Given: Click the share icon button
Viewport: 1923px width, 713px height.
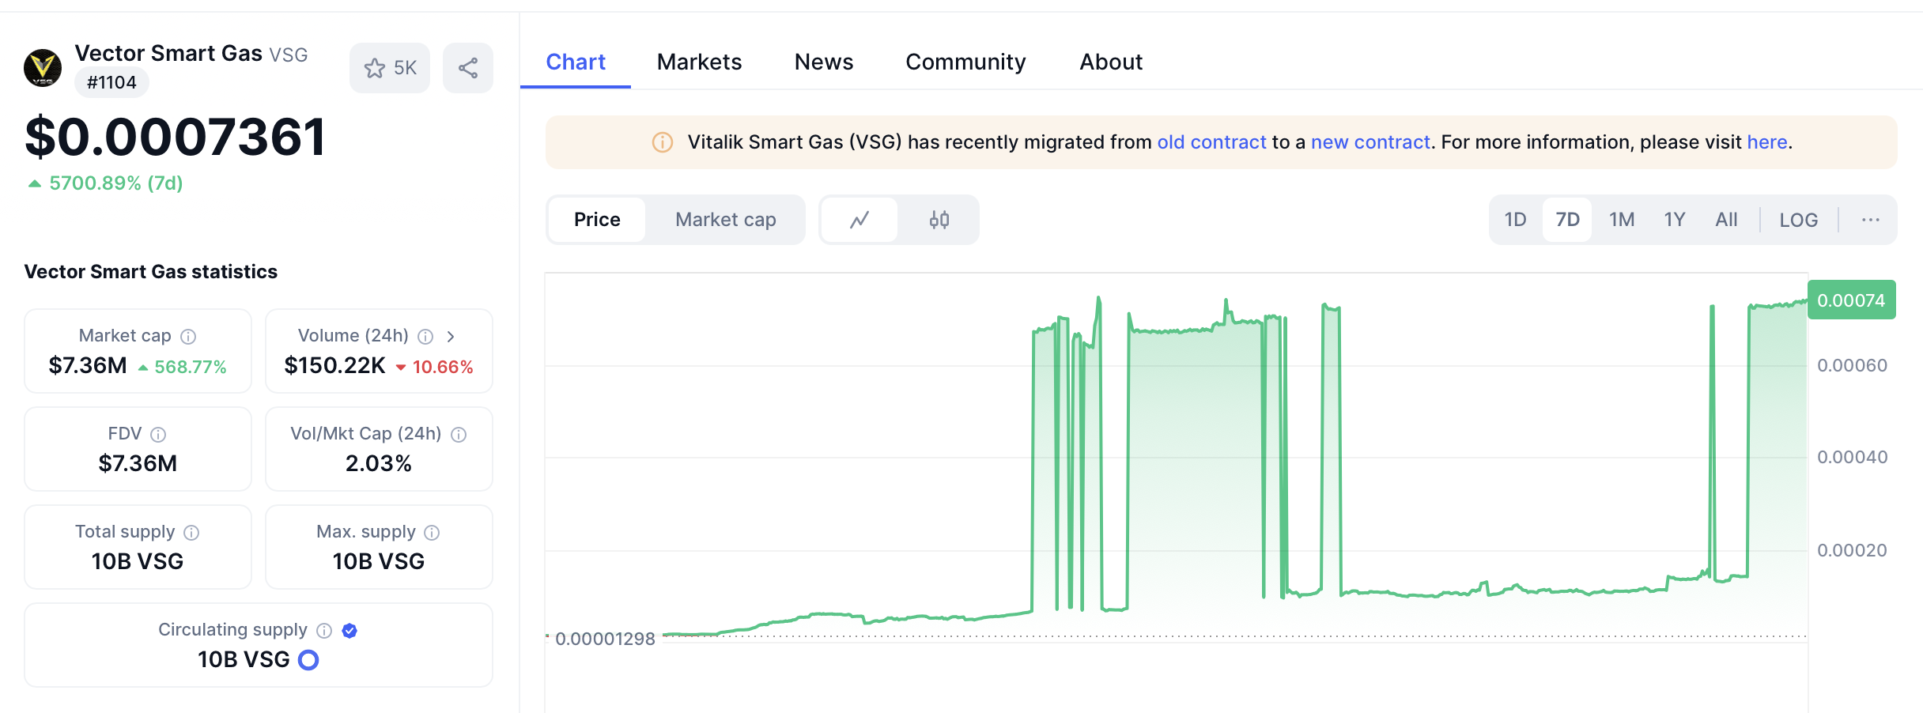Looking at the screenshot, I should [x=468, y=68].
